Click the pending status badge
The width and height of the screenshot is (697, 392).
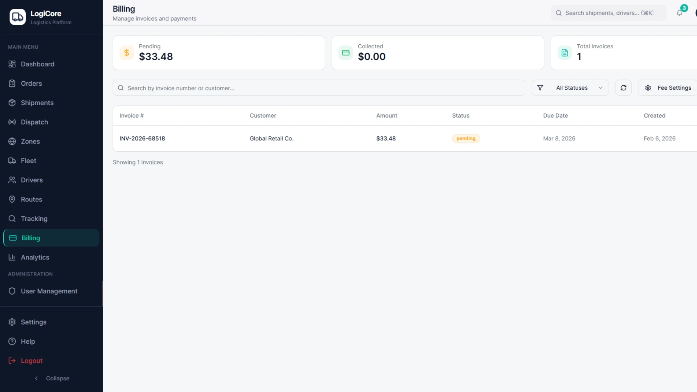point(466,138)
